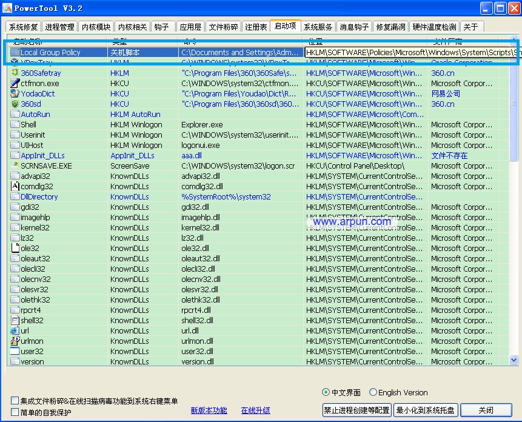
Task: Click the YodaoDict dictionary icon
Action: pos(14,93)
